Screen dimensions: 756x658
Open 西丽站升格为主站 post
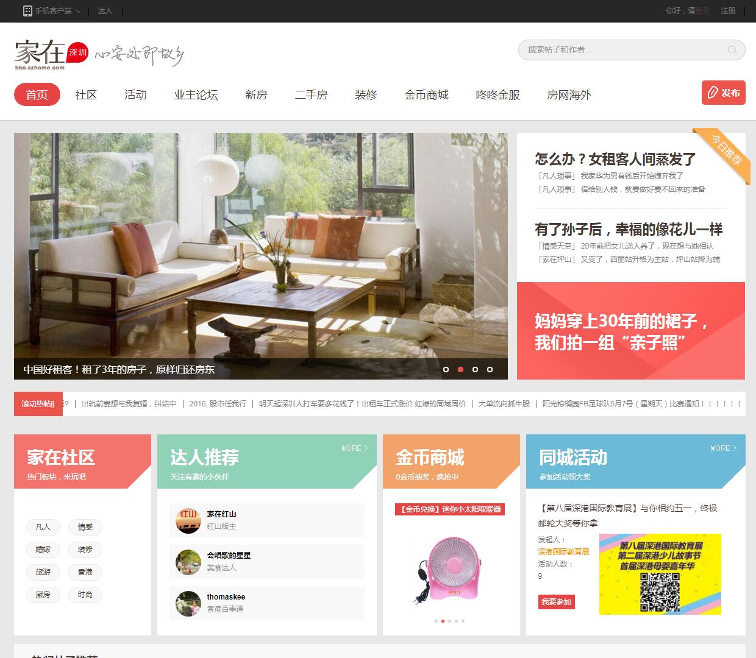click(x=650, y=260)
